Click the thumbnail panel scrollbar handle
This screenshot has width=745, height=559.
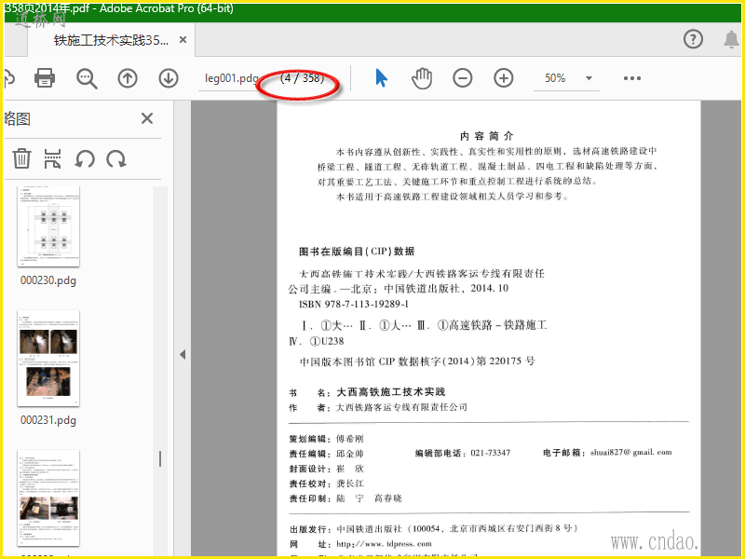[160, 458]
